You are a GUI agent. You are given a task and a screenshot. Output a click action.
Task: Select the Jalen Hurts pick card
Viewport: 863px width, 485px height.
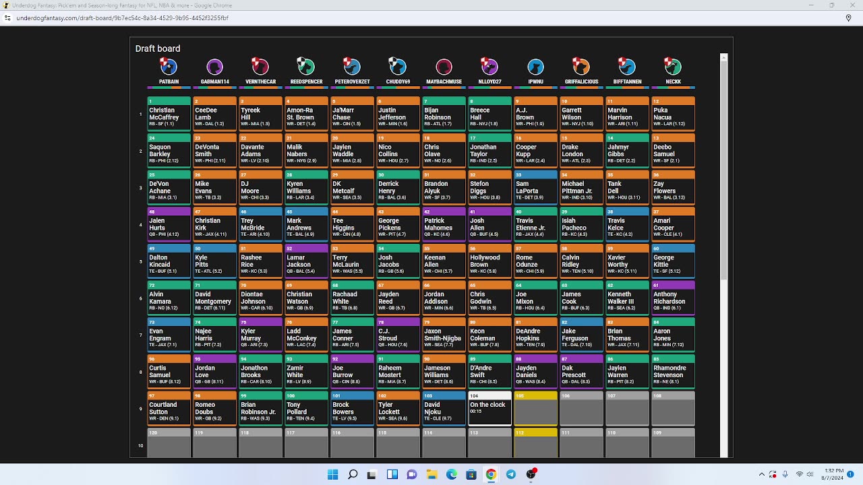[169, 224]
